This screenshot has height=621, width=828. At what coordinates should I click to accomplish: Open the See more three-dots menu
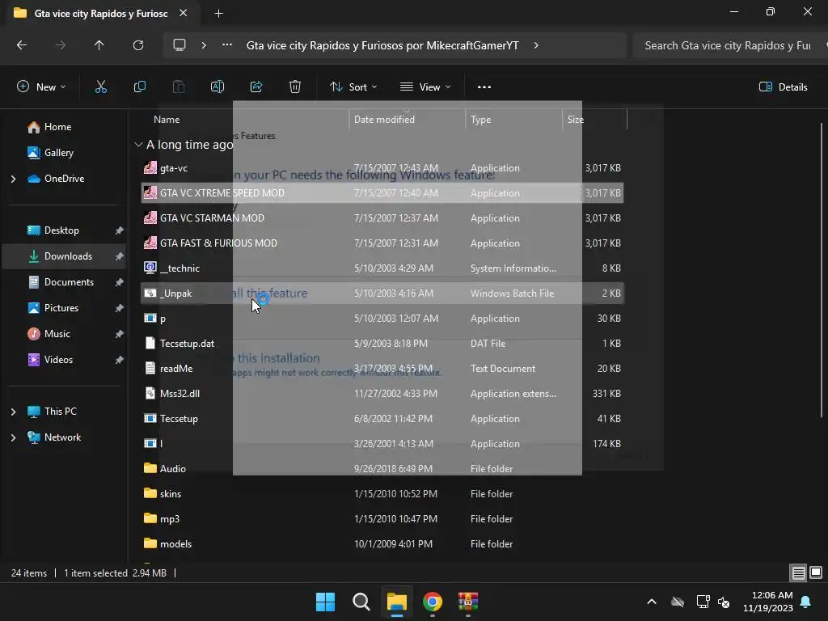[x=484, y=87]
